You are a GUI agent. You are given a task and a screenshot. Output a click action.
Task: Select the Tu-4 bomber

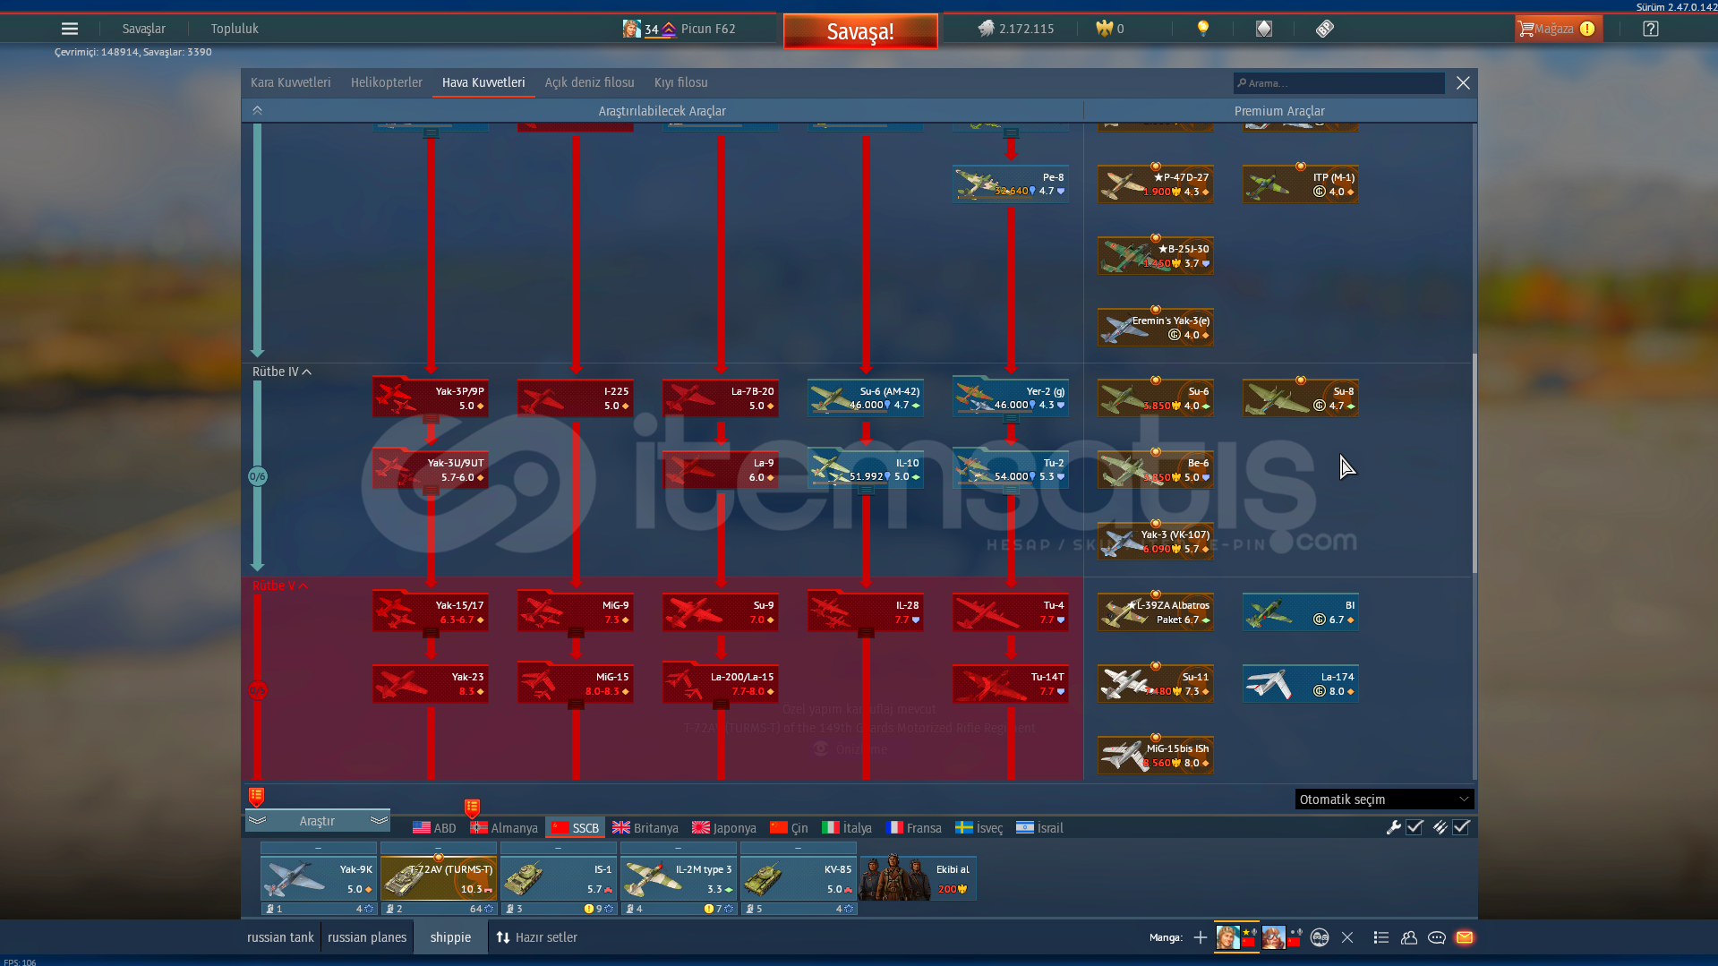[x=1011, y=611]
